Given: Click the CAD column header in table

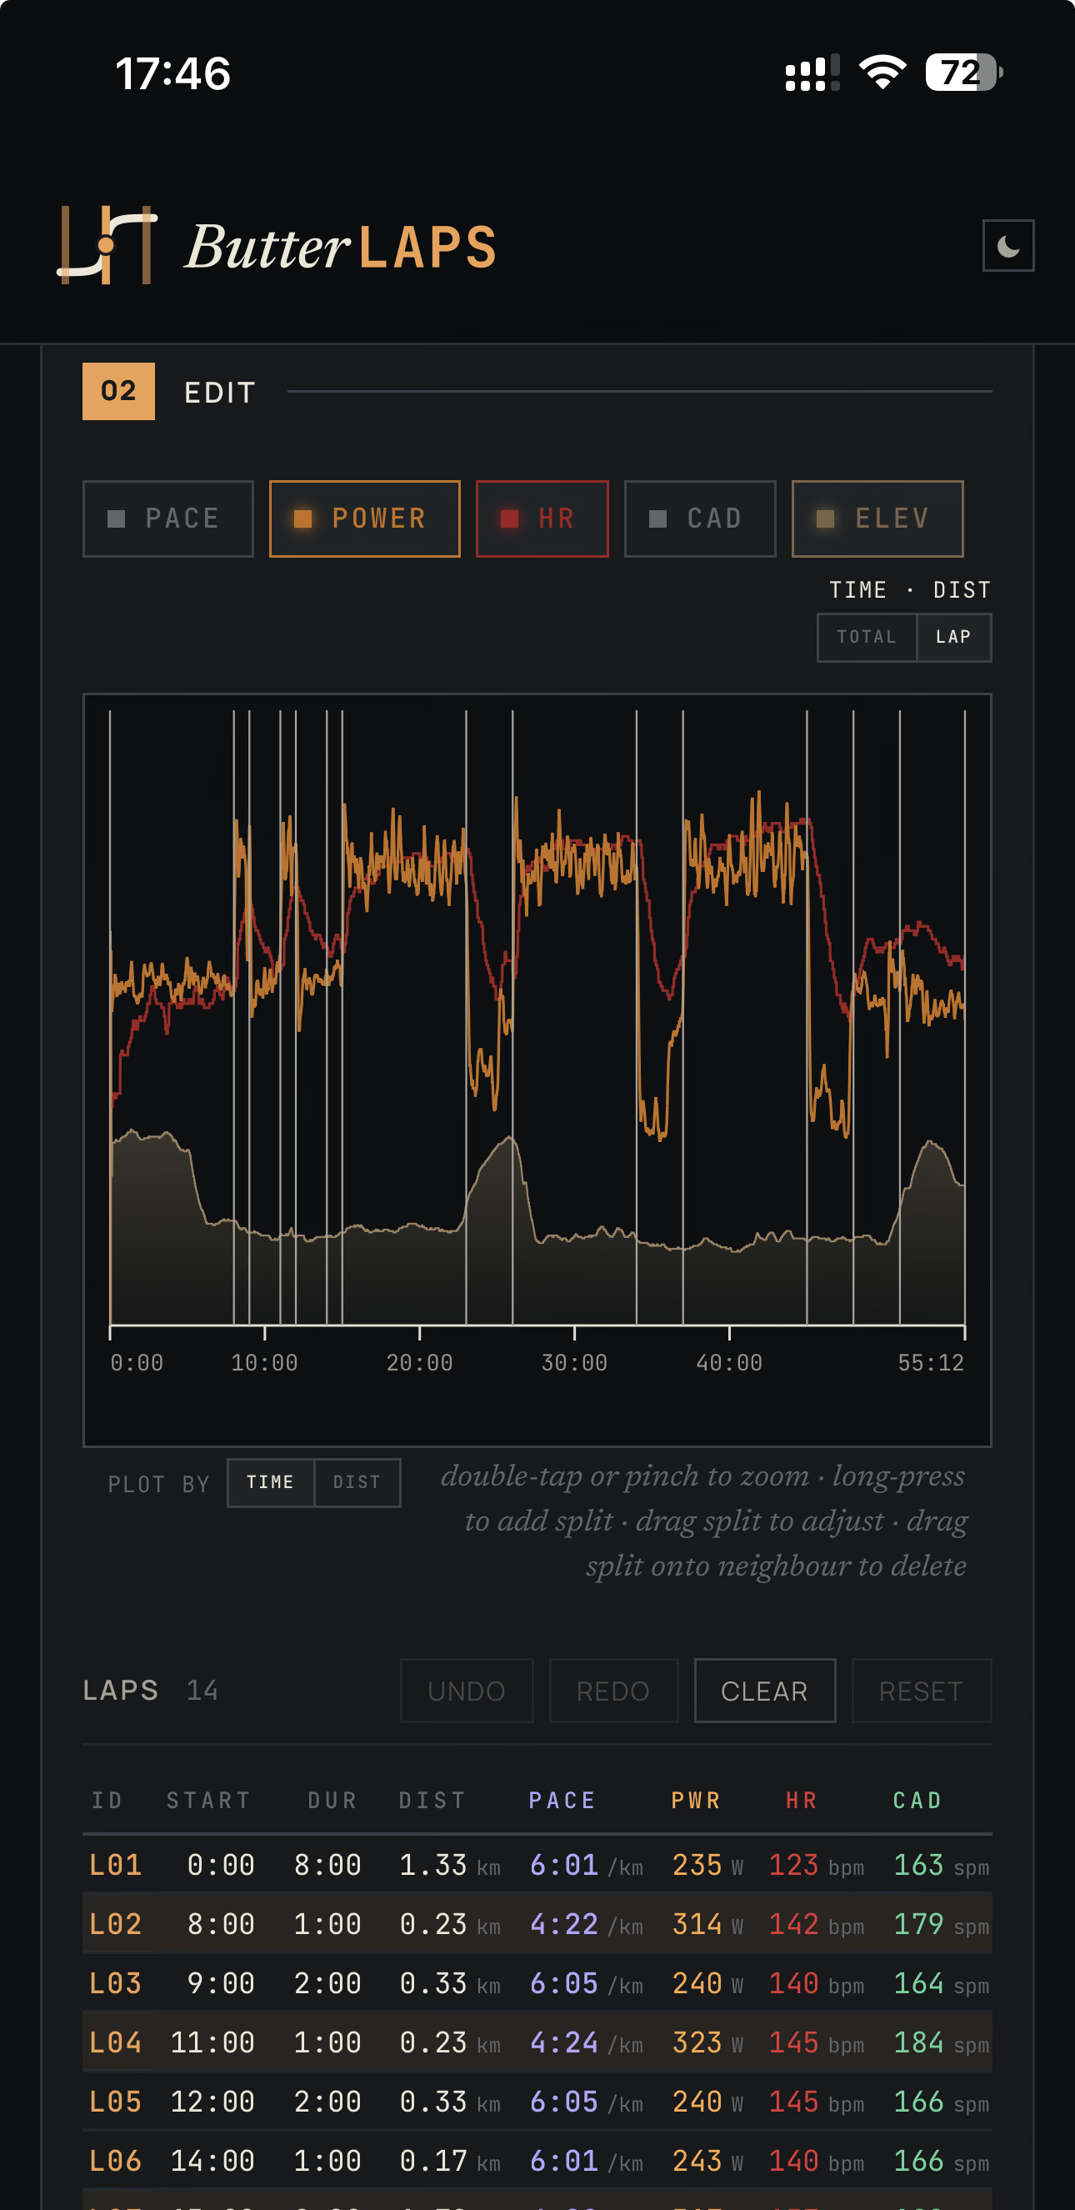Looking at the screenshot, I should coord(917,1800).
